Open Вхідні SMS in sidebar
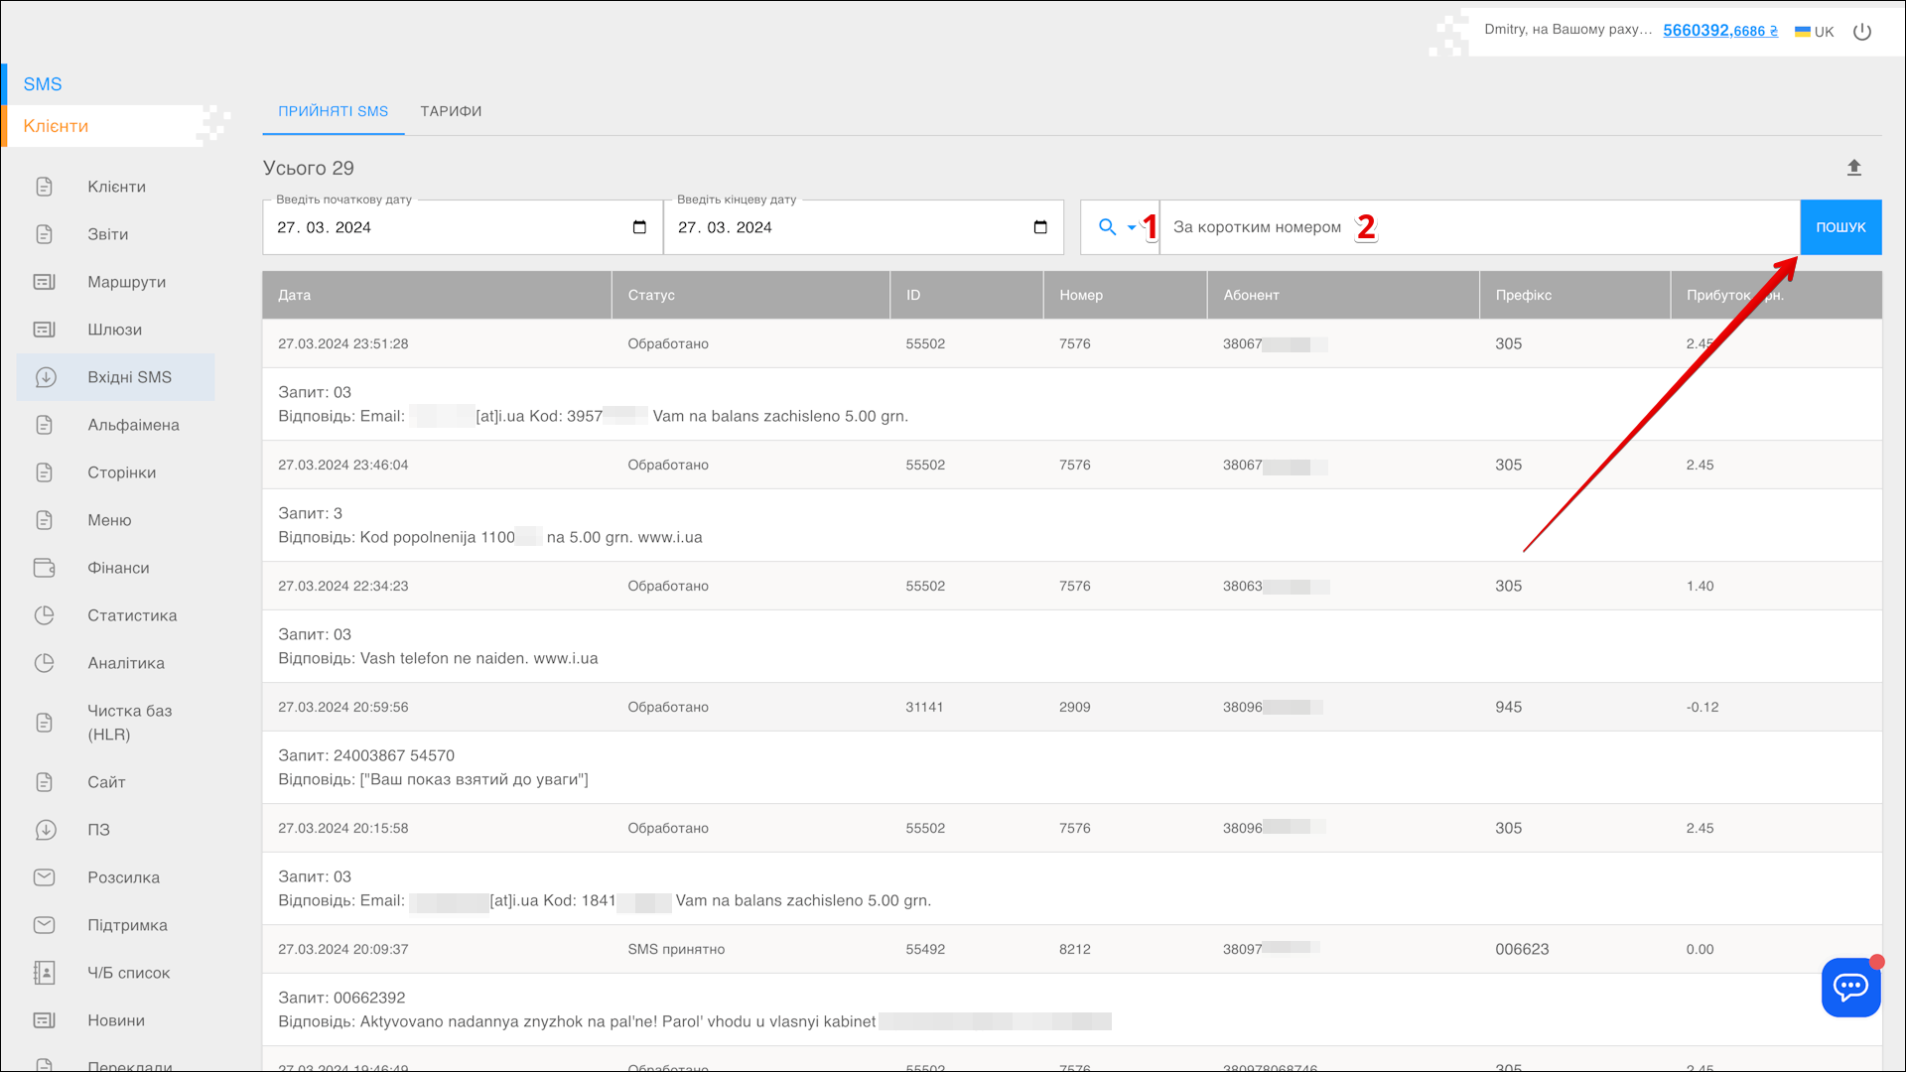 click(129, 377)
